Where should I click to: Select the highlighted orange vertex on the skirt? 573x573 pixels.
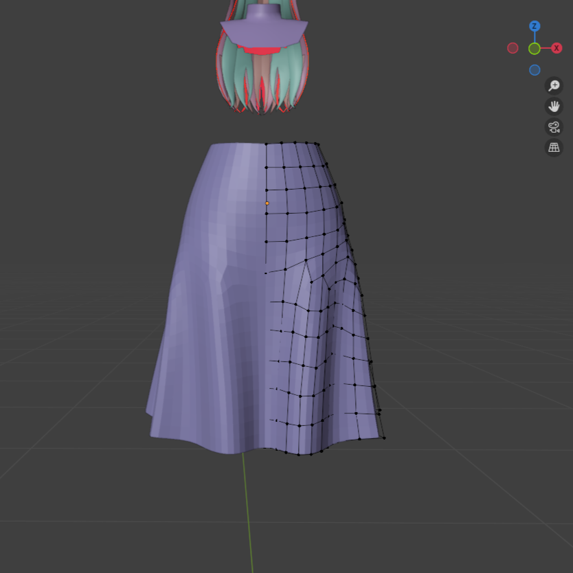pos(266,203)
